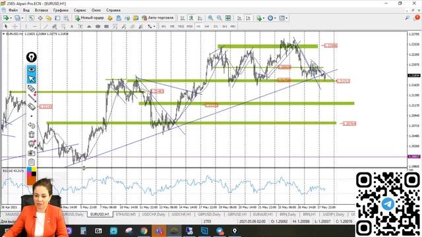Expand the new chart dropdown arrow
422x237 pixels.
point(11,18)
